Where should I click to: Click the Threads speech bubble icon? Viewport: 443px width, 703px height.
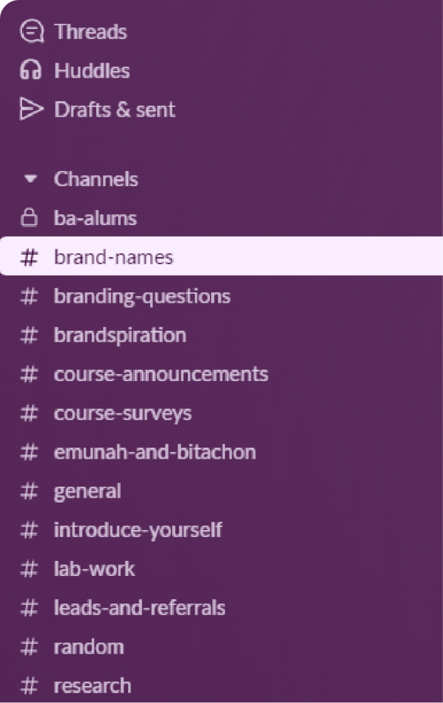click(x=32, y=32)
